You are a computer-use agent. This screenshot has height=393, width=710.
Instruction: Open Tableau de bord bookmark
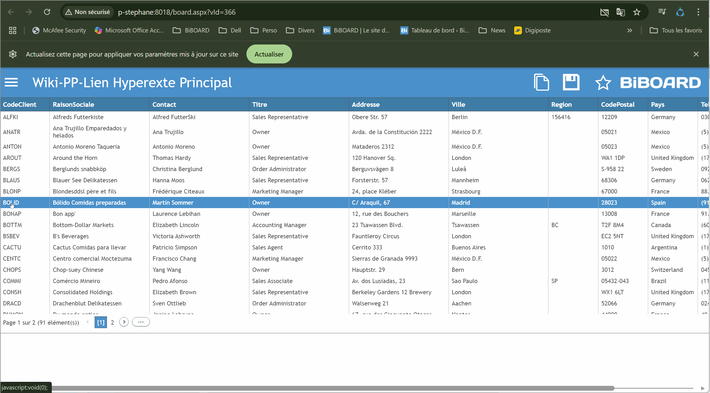[x=435, y=30]
